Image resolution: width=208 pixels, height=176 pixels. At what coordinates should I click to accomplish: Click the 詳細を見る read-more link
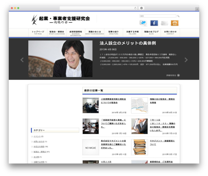click(x=171, y=75)
